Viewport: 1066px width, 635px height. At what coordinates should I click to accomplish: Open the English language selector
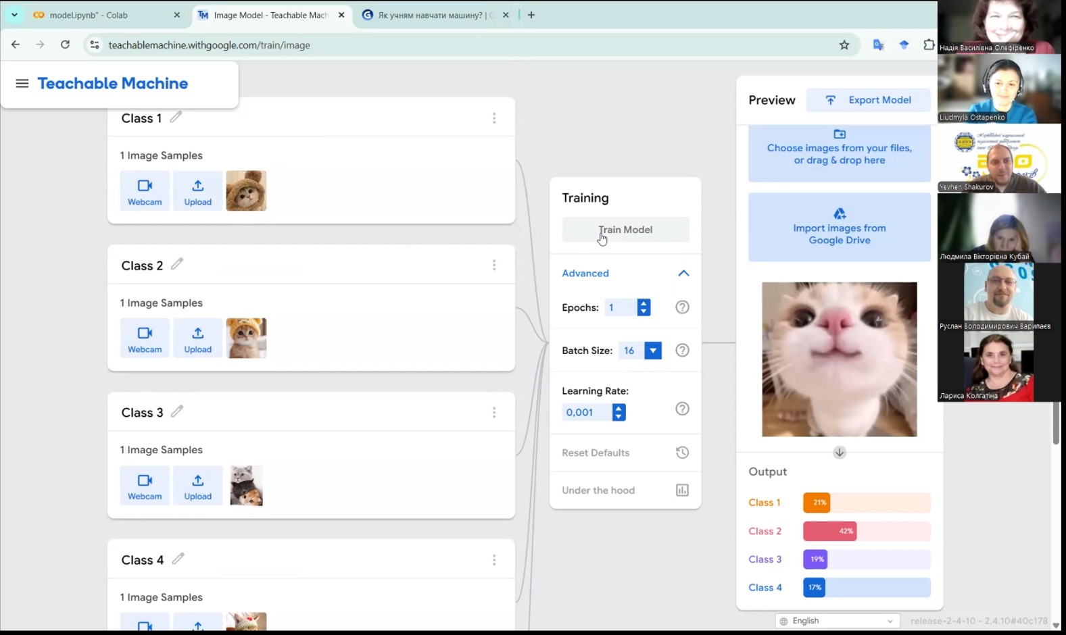click(838, 621)
